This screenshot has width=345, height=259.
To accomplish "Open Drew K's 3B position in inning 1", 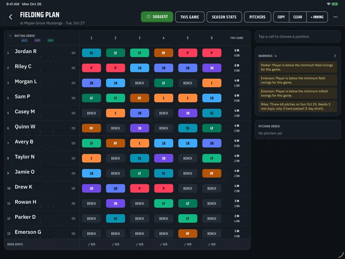I will 91,189.
